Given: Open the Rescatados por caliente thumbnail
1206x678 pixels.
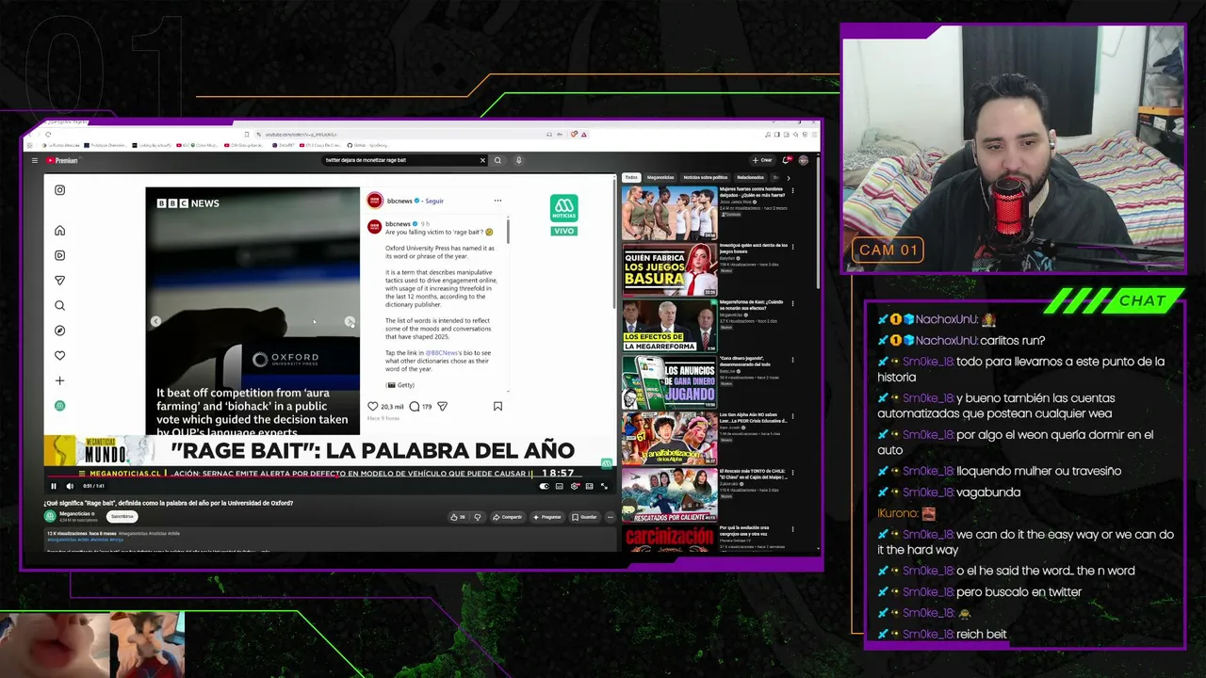Looking at the screenshot, I should click(669, 495).
